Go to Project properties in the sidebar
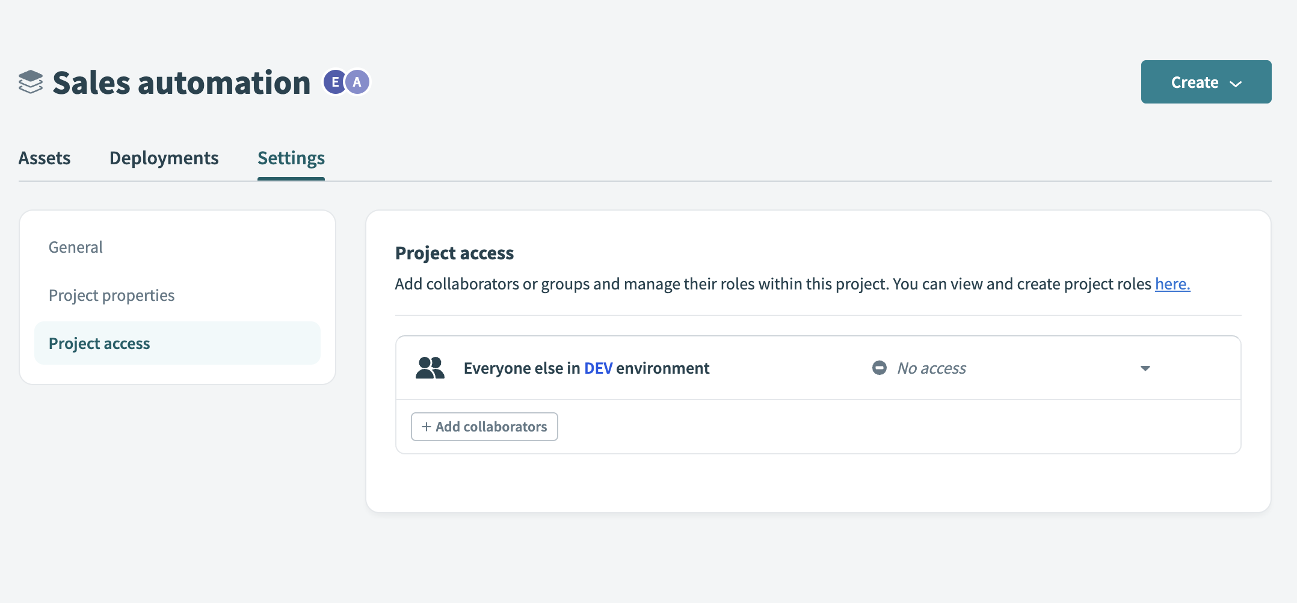1297x603 pixels. 111,295
